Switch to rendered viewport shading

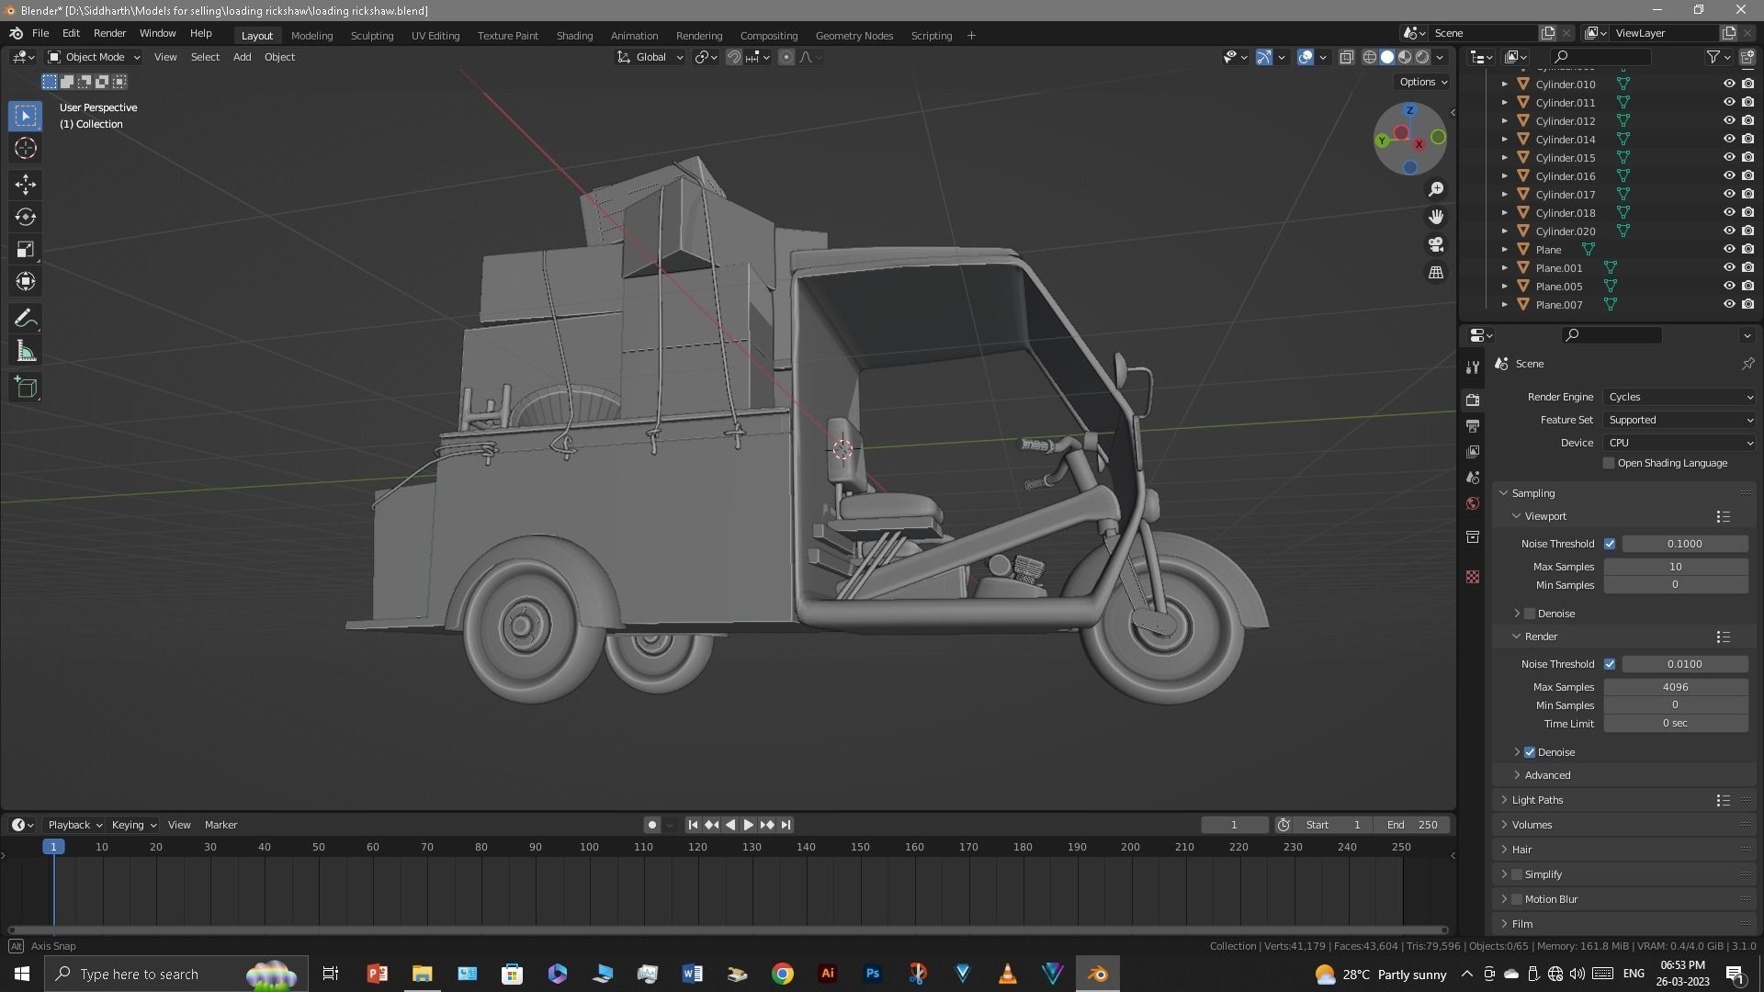[1422, 57]
